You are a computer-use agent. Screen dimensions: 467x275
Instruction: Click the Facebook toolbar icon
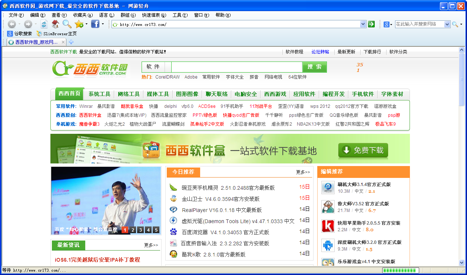tap(95, 24)
